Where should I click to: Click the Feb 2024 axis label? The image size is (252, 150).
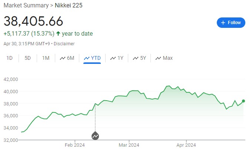pyautogui.click(x=75, y=145)
